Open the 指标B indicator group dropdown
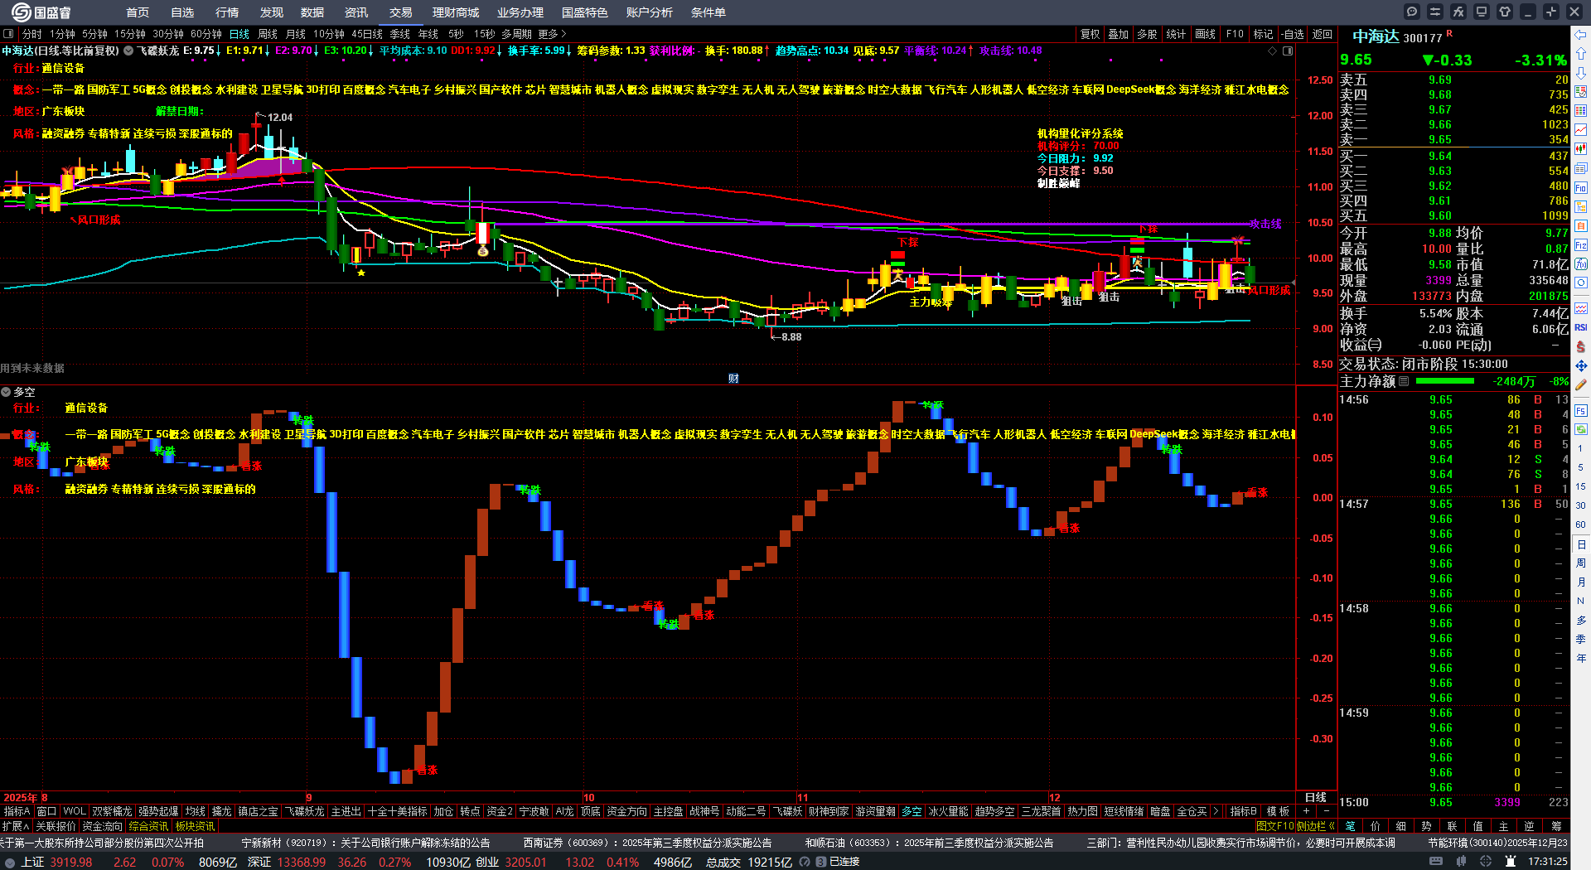1591x870 pixels. (x=1244, y=811)
